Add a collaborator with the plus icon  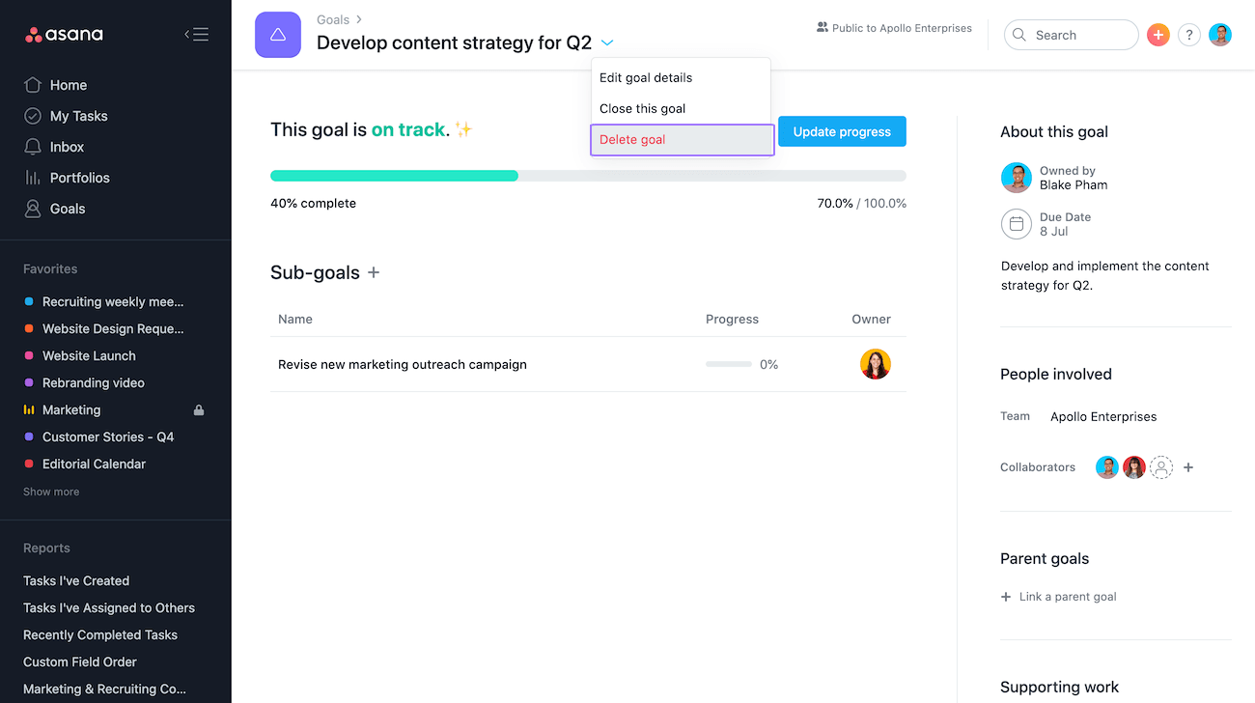[x=1188, y=467]
